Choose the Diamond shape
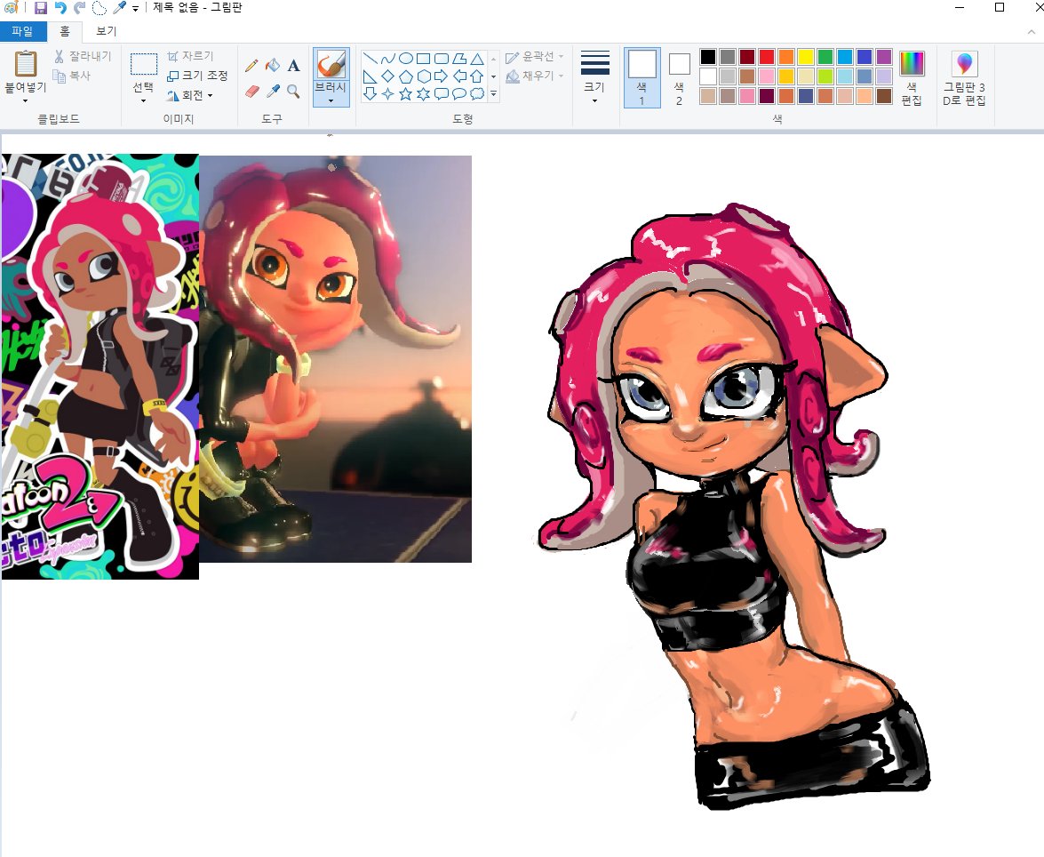 [387, 76]
